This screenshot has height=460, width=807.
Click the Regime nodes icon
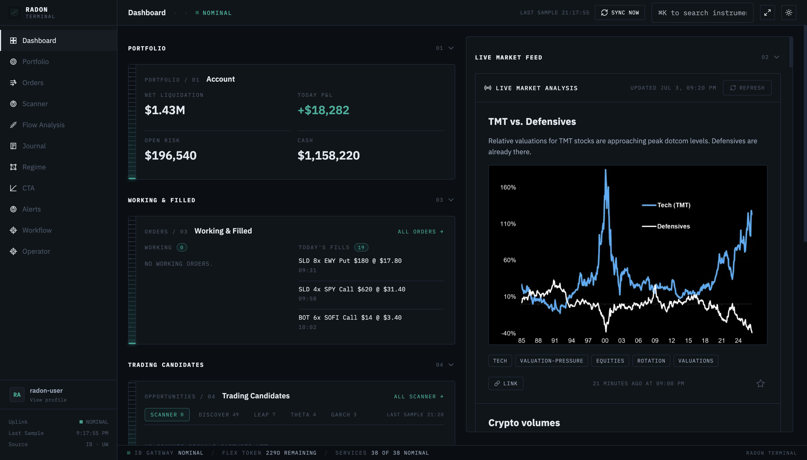(13, 167)
